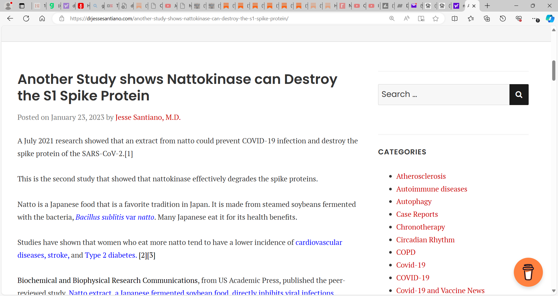The width and height of the screenshot is (558, 296).
Task: Refresh the current page
Action: coord(26,19)
